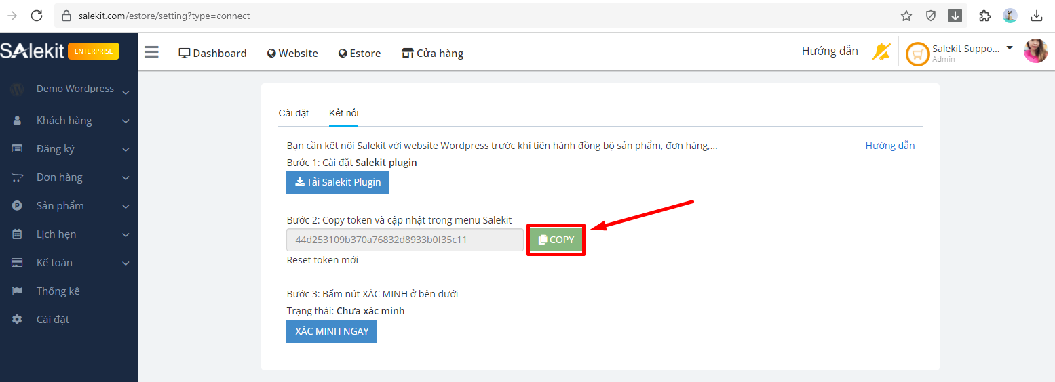Click the Kế toán card icon

[x=18, y=263]
